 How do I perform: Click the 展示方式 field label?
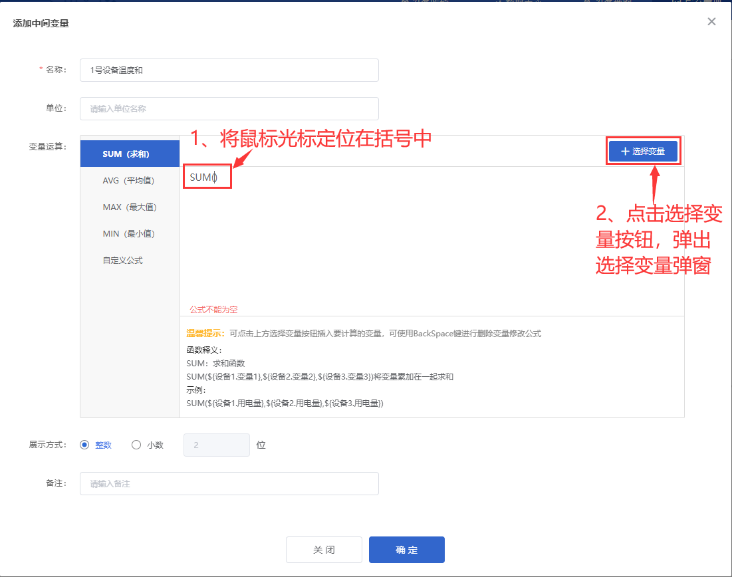pyautogui.click(x=48, y=445)
